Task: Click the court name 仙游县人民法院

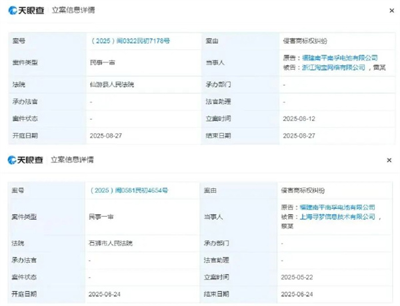Action: pyautogui.click(x=111, y=85)
